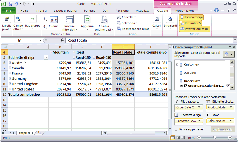Switch to the Progettazione tab
Screen dimensions: 238x142
[x=185, y=11]
